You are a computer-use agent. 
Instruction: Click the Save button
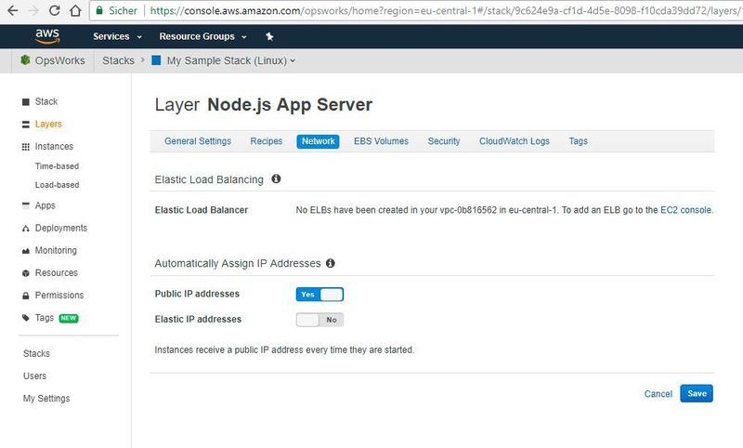[x=697, y=393]
